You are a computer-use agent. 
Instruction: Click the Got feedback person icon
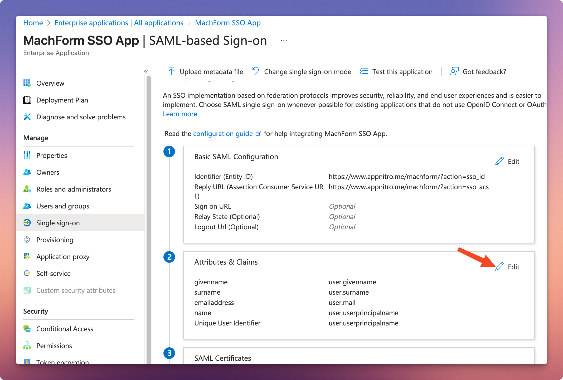pyautogui.click(x=454, y=71)
